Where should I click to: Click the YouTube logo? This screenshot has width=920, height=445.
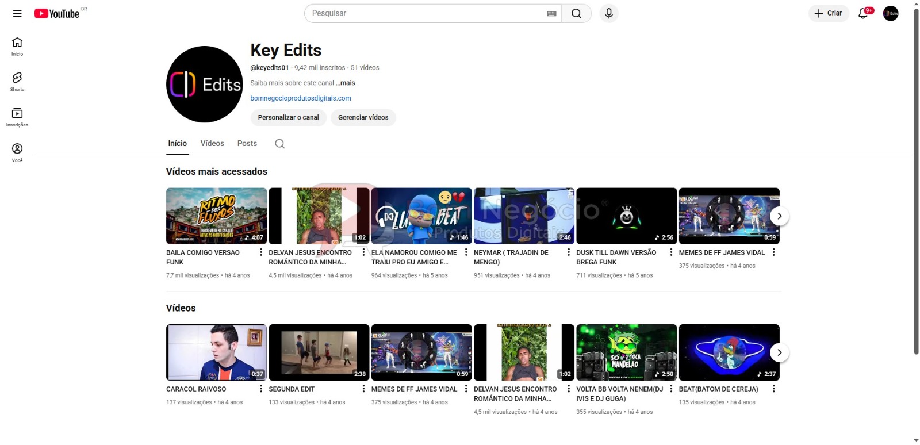click(x=57, y=14)
